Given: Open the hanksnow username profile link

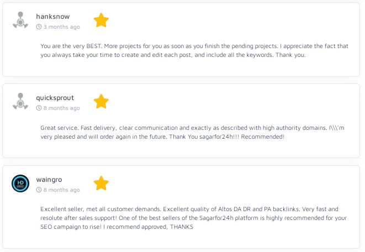Looking at the screenshot, I should pos(53,17).
